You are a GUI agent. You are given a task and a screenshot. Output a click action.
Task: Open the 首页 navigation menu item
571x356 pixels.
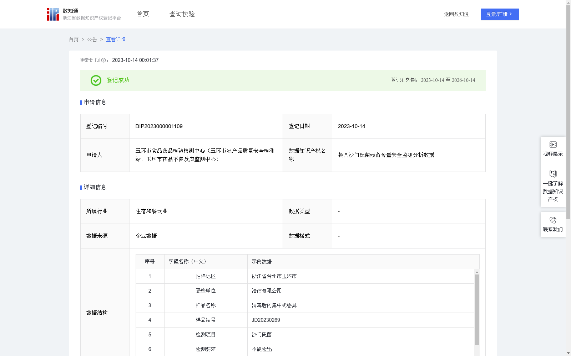coord(143,14)
